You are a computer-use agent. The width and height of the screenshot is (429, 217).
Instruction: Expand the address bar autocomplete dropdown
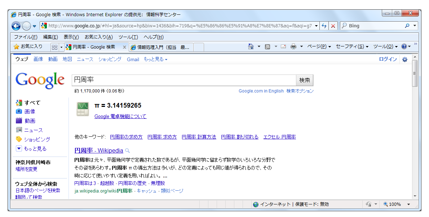(316, 26)
